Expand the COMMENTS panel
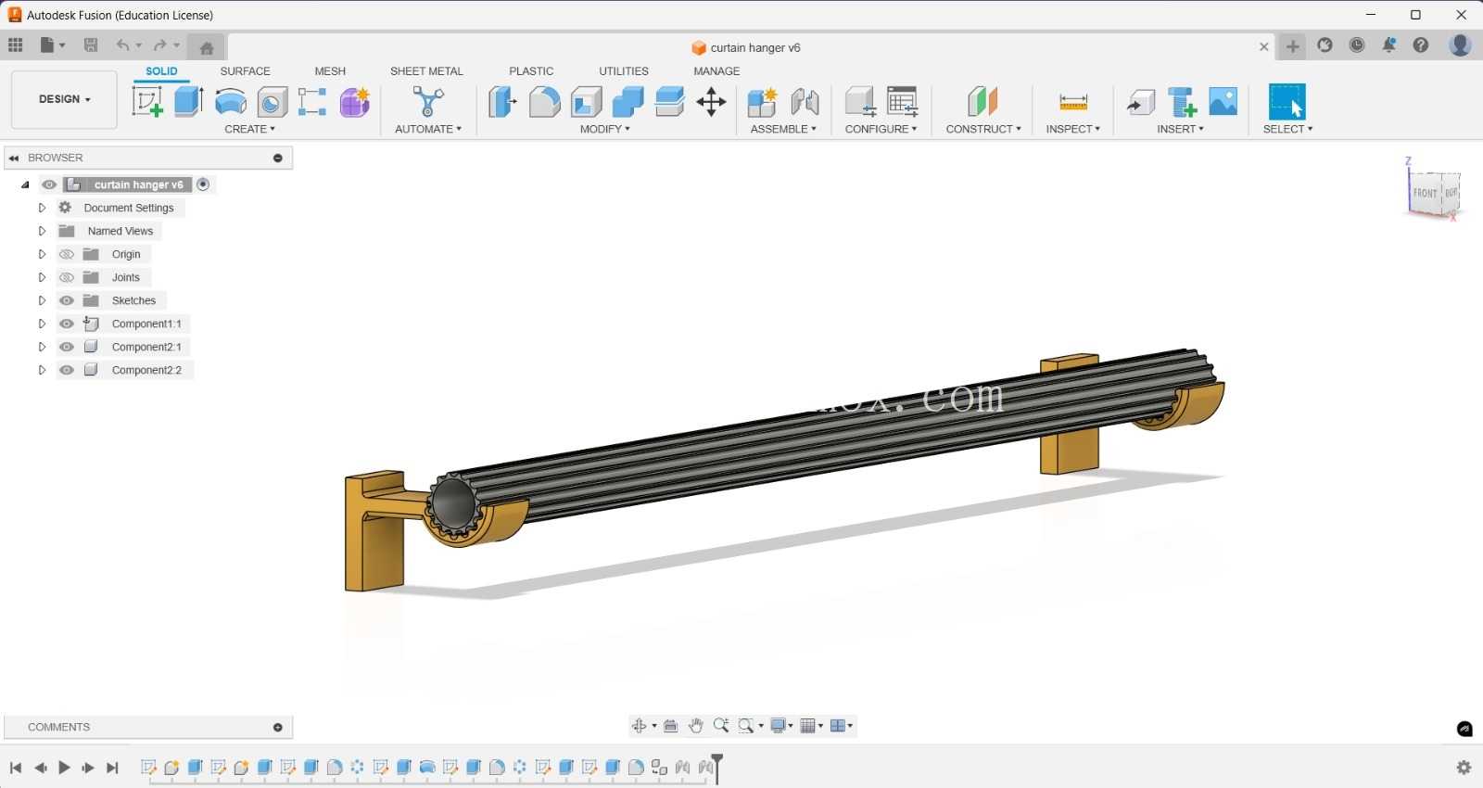Screen dimensions: 1483x788 click(277, 728)
